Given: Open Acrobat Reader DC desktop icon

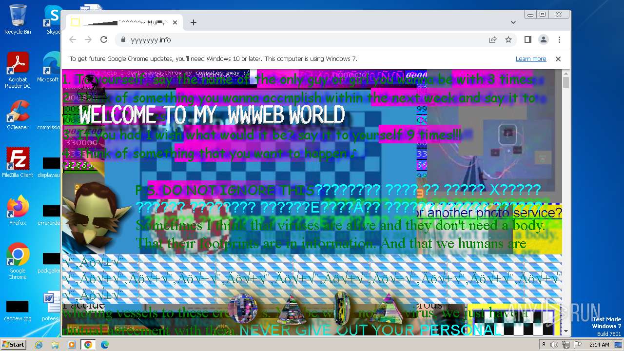Looking at the screenshot, I should click(x=18, y=70).
